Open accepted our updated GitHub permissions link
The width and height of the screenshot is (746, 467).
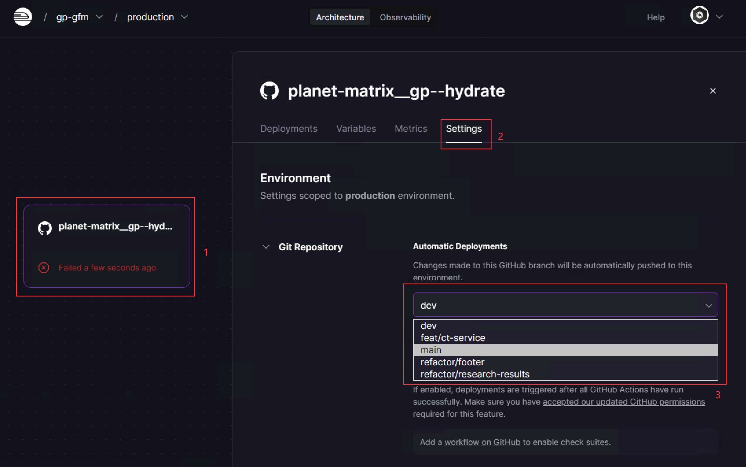point(624,402)
